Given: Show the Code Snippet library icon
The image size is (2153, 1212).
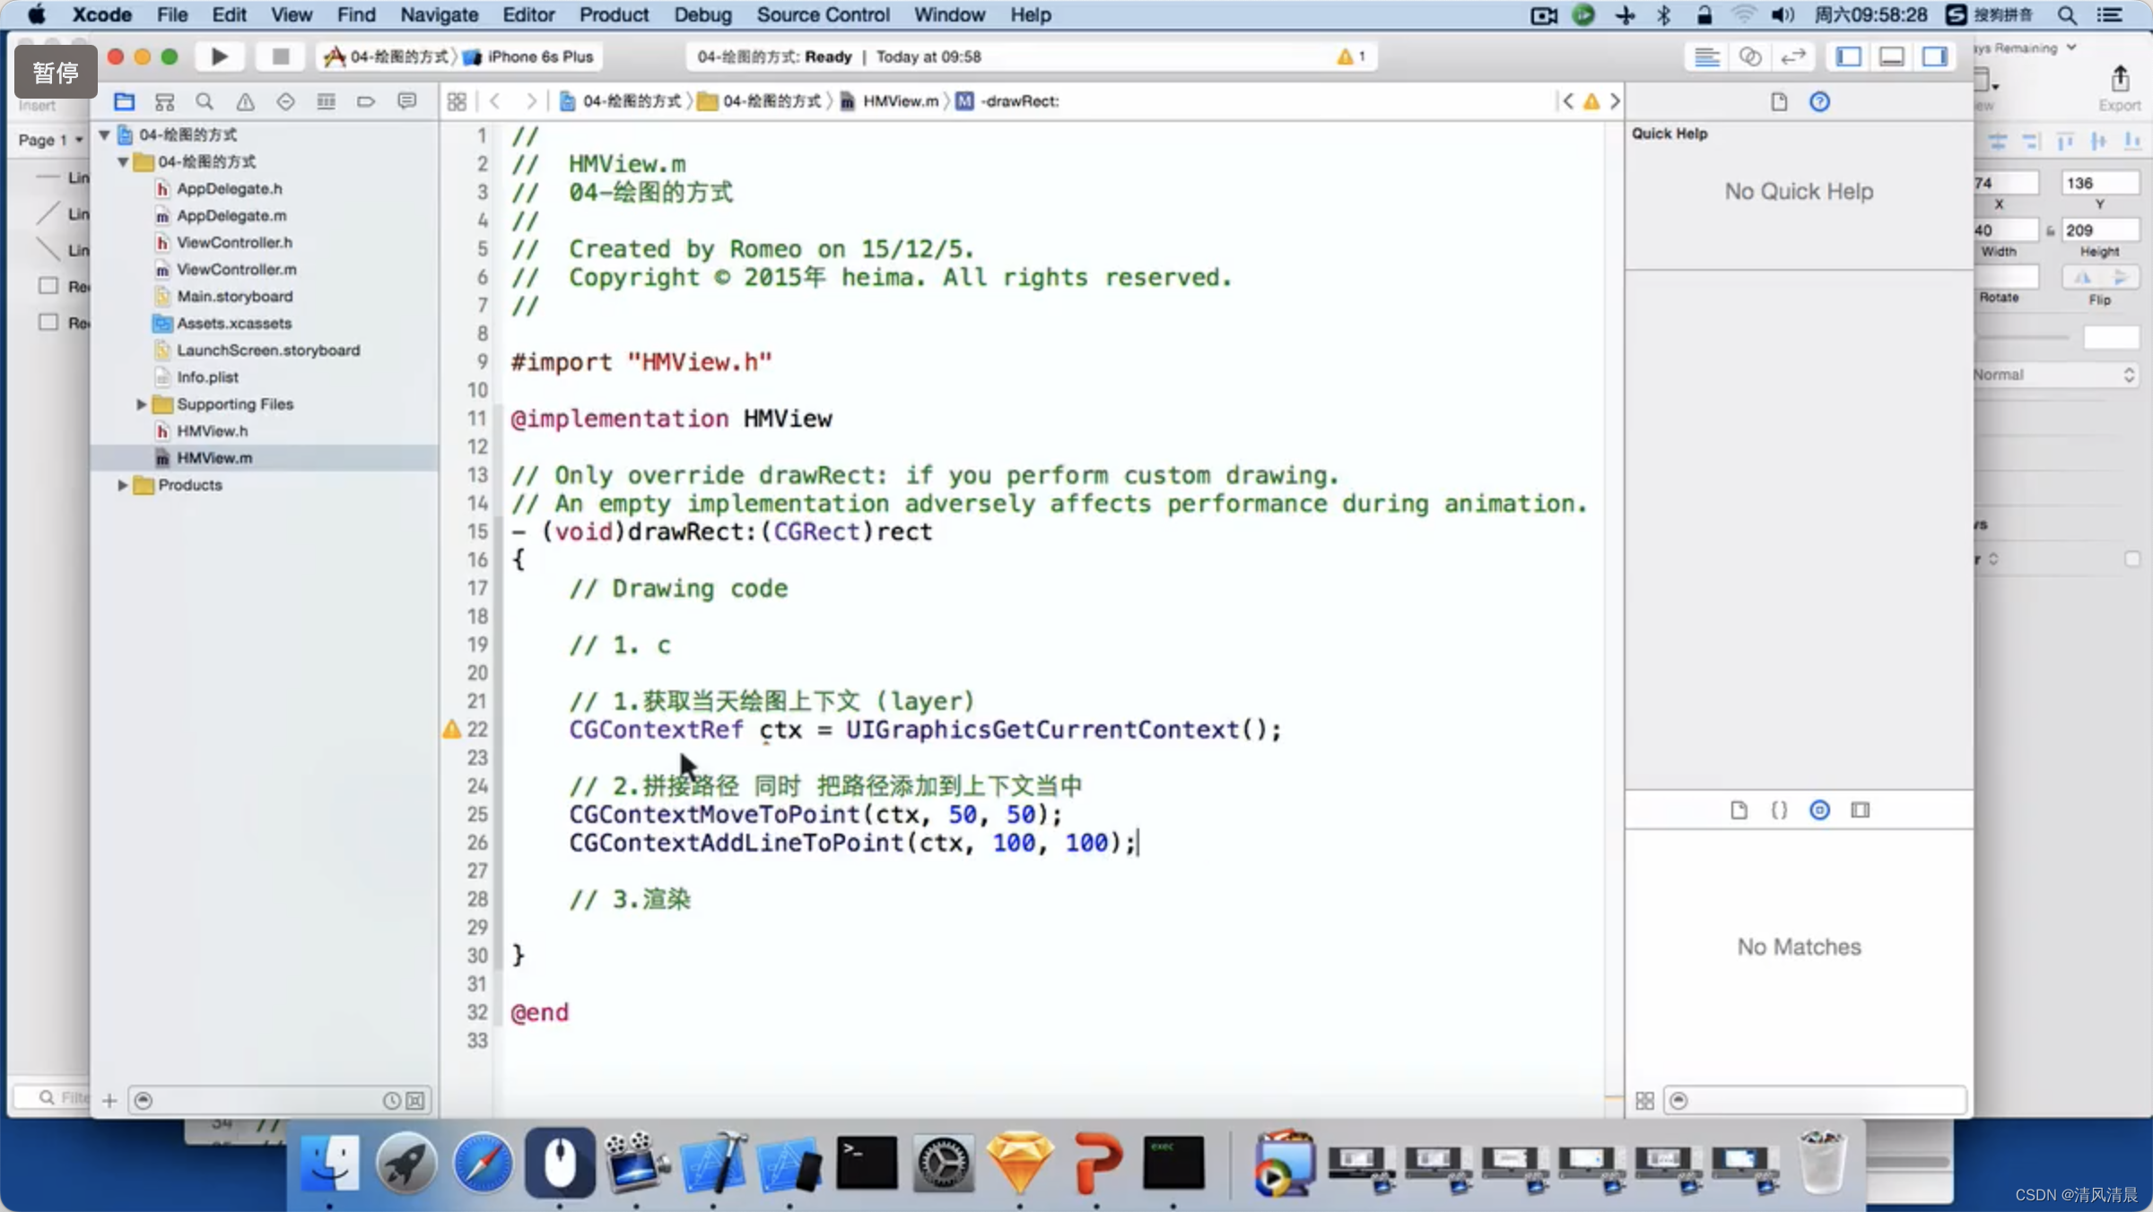Looking at the screenshot, I should [x=1779, y=810].
